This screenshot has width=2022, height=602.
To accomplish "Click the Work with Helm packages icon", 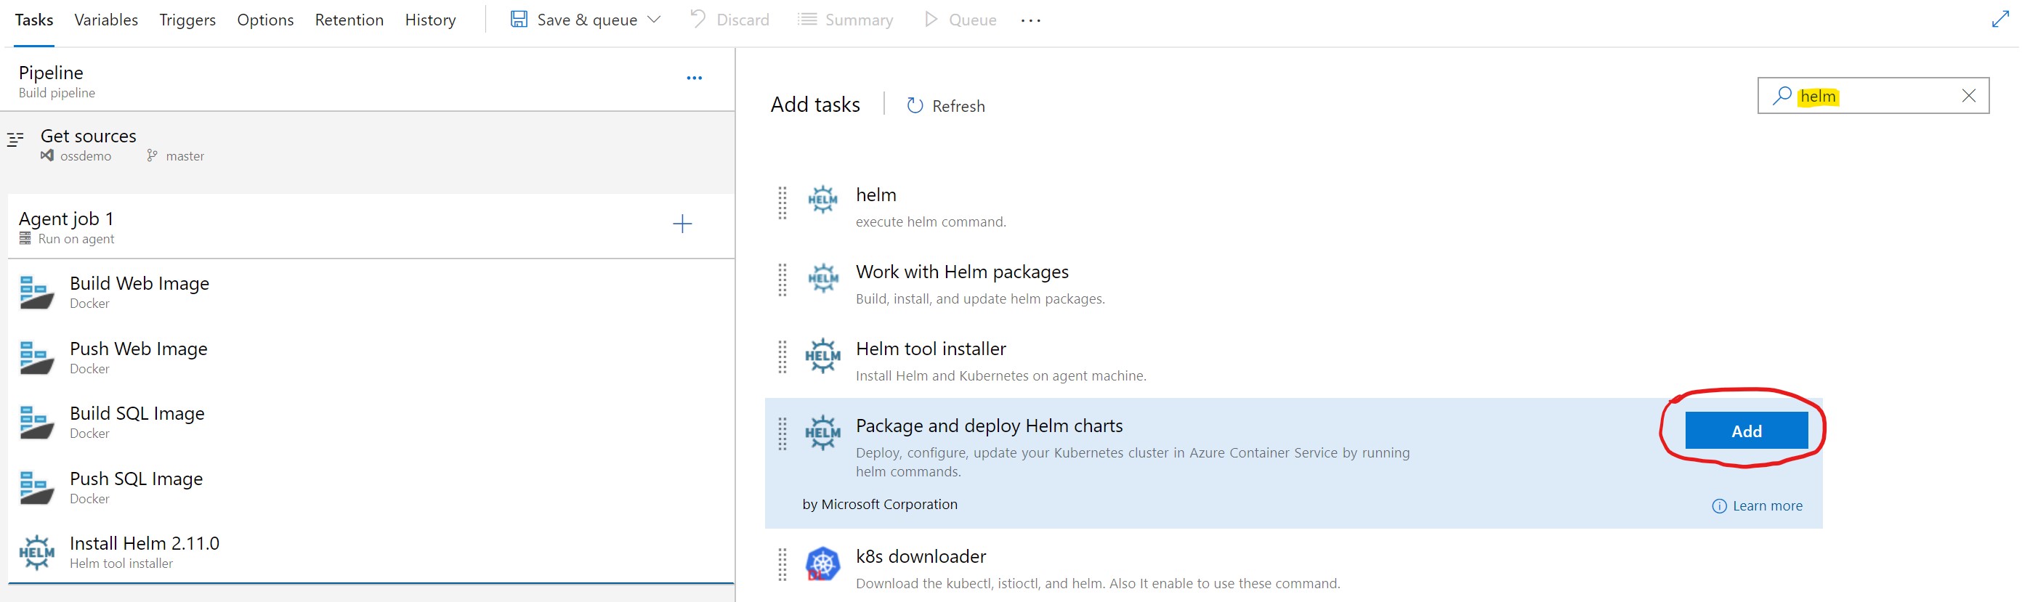I will (822, 278).
